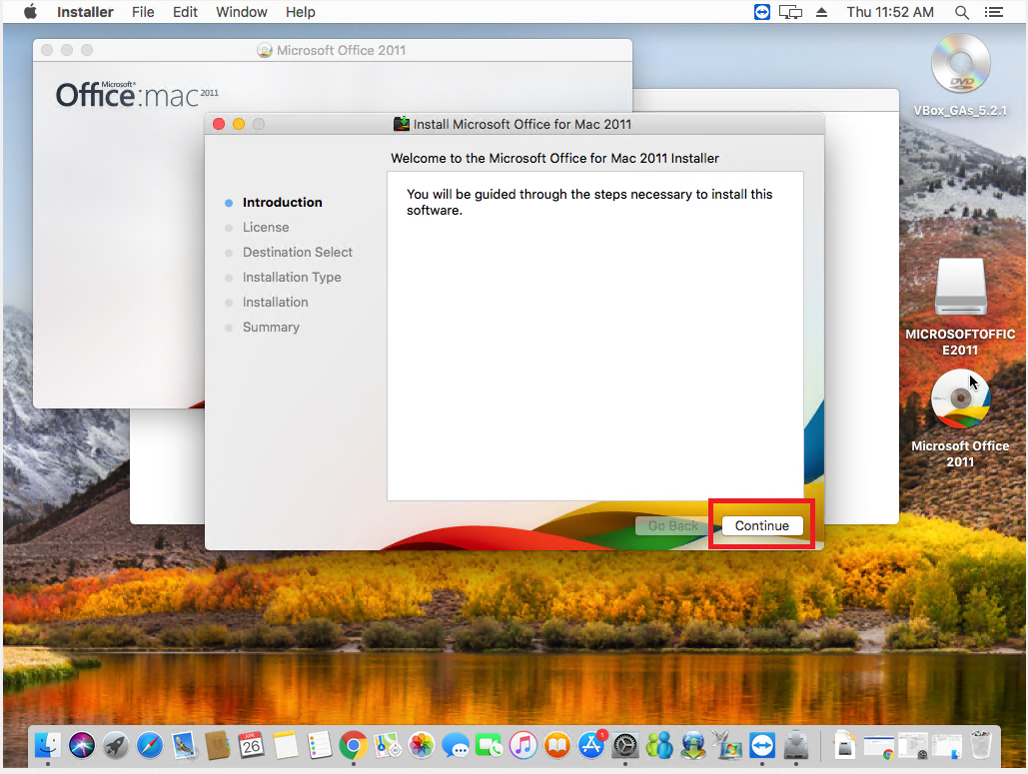The image size is (1028, 774).
Task: Click the TeamViewer icon in menu bar
Action: 762,12
